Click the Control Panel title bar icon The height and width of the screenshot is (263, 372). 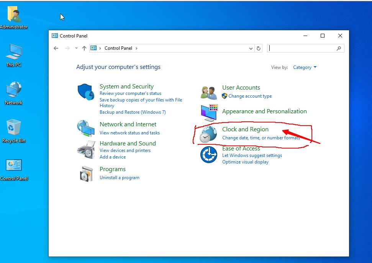coord(55,36)
